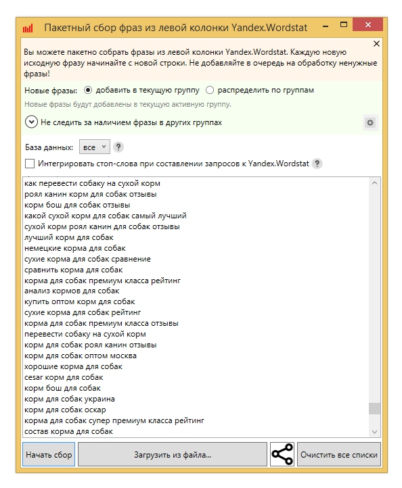
Task: Click line 'корма для собак премиум класса рейтинг'
Action: point(102,280)
